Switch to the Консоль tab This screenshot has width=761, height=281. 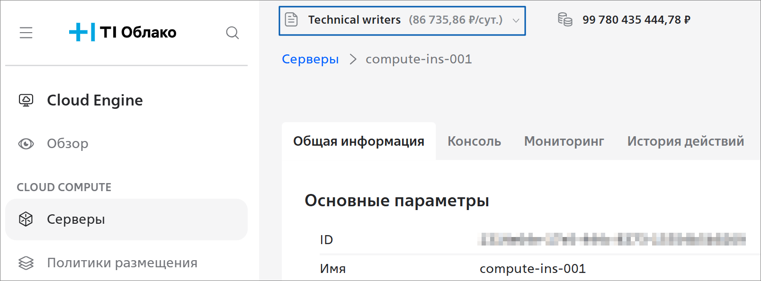(474, 141)
